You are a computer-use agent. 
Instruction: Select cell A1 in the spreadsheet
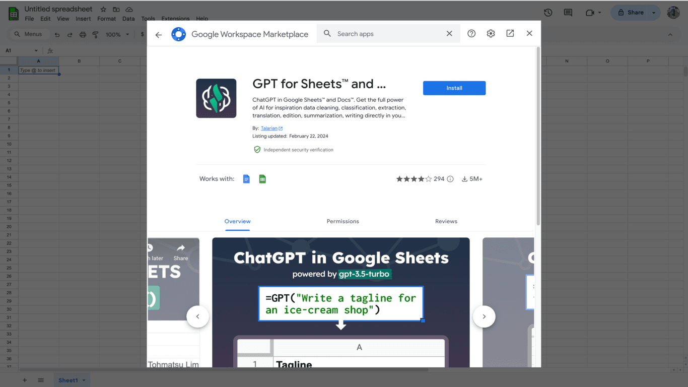coord(38,70)
